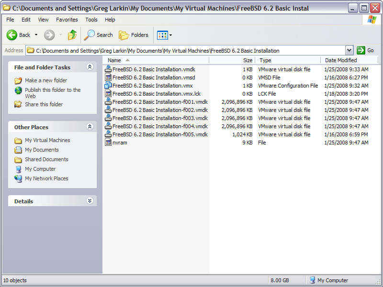Image resolution: width=383 pixels, height=287 pixels.
Task: Select the Views icon on the toolbar
Action: 161,35
